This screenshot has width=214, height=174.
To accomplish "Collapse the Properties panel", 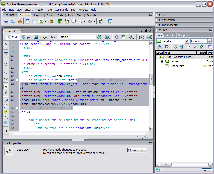I will (7, 143).
